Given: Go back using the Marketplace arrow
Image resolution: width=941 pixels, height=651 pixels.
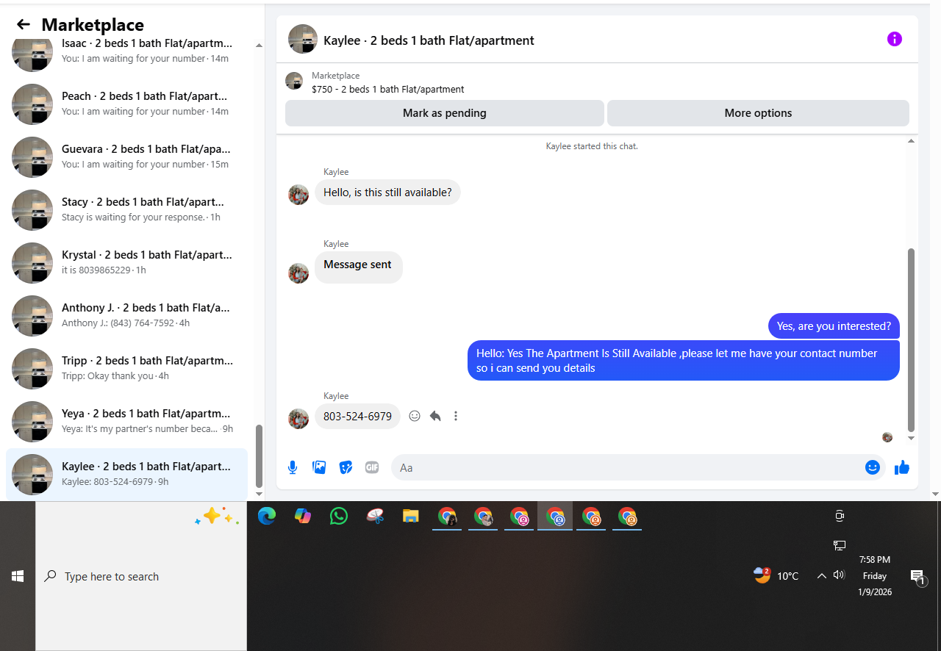Looking at the screenshot, I should [24, 24].
